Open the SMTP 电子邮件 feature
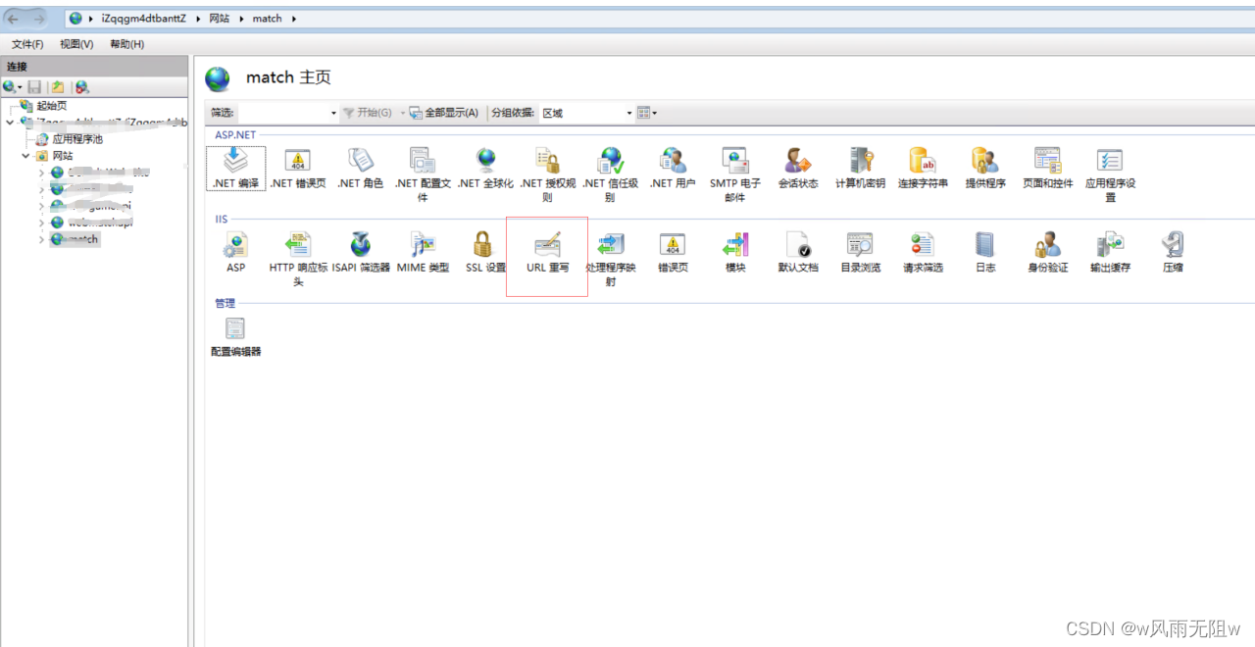Viewport: 1255px width, 647px height. pyautogui.click(x=735, y=174)
